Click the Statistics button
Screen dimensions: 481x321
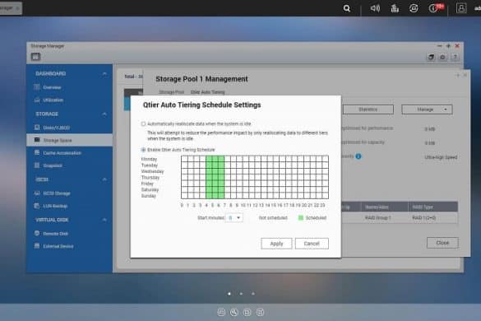[x=368, y=109]
